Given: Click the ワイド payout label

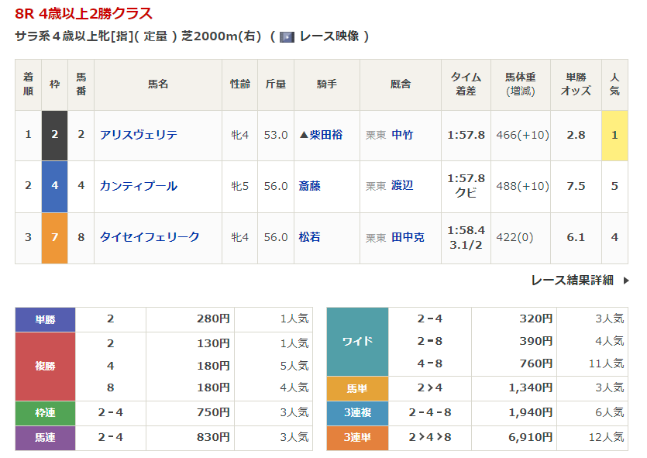Looking at the screenshot, I should tap(356, 341).
